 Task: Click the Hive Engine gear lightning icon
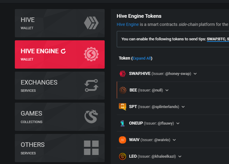click(x=91, y=54)
